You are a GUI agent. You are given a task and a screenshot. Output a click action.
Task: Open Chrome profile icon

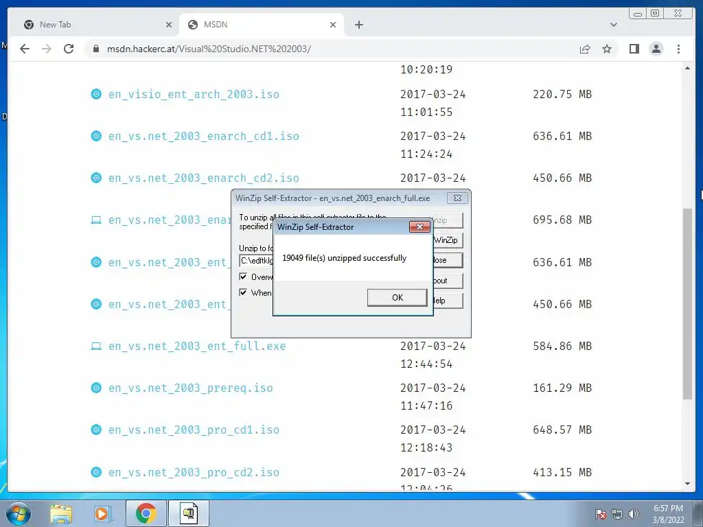pos(656,49)
